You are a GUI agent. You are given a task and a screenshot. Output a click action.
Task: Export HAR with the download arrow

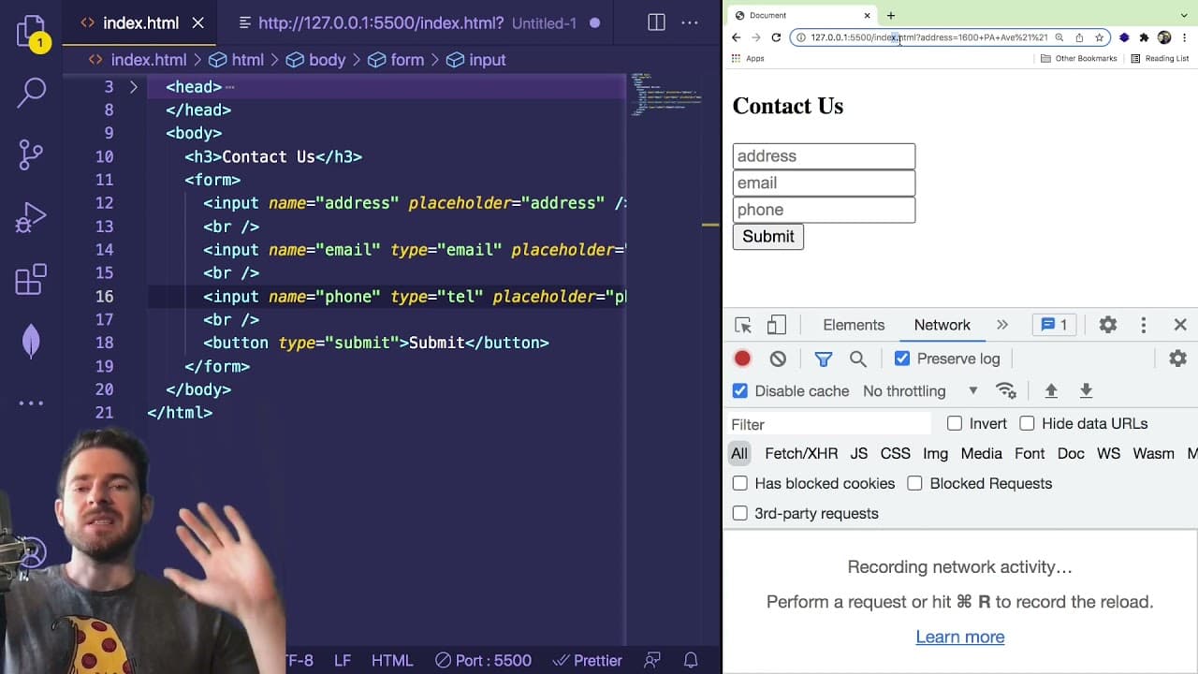[x=1086, y=391]
